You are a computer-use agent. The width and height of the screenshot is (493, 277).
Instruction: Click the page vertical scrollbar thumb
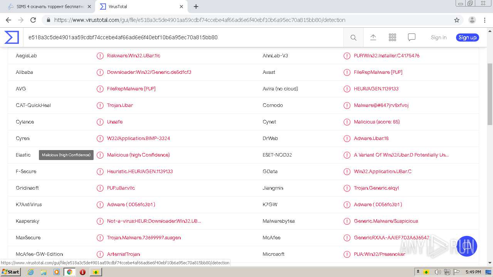(x=490, y=94)
